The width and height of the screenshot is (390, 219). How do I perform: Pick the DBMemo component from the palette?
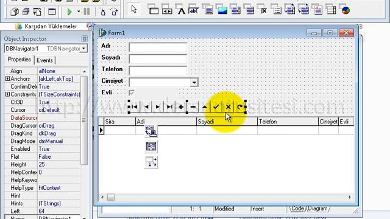pos(208,10)
